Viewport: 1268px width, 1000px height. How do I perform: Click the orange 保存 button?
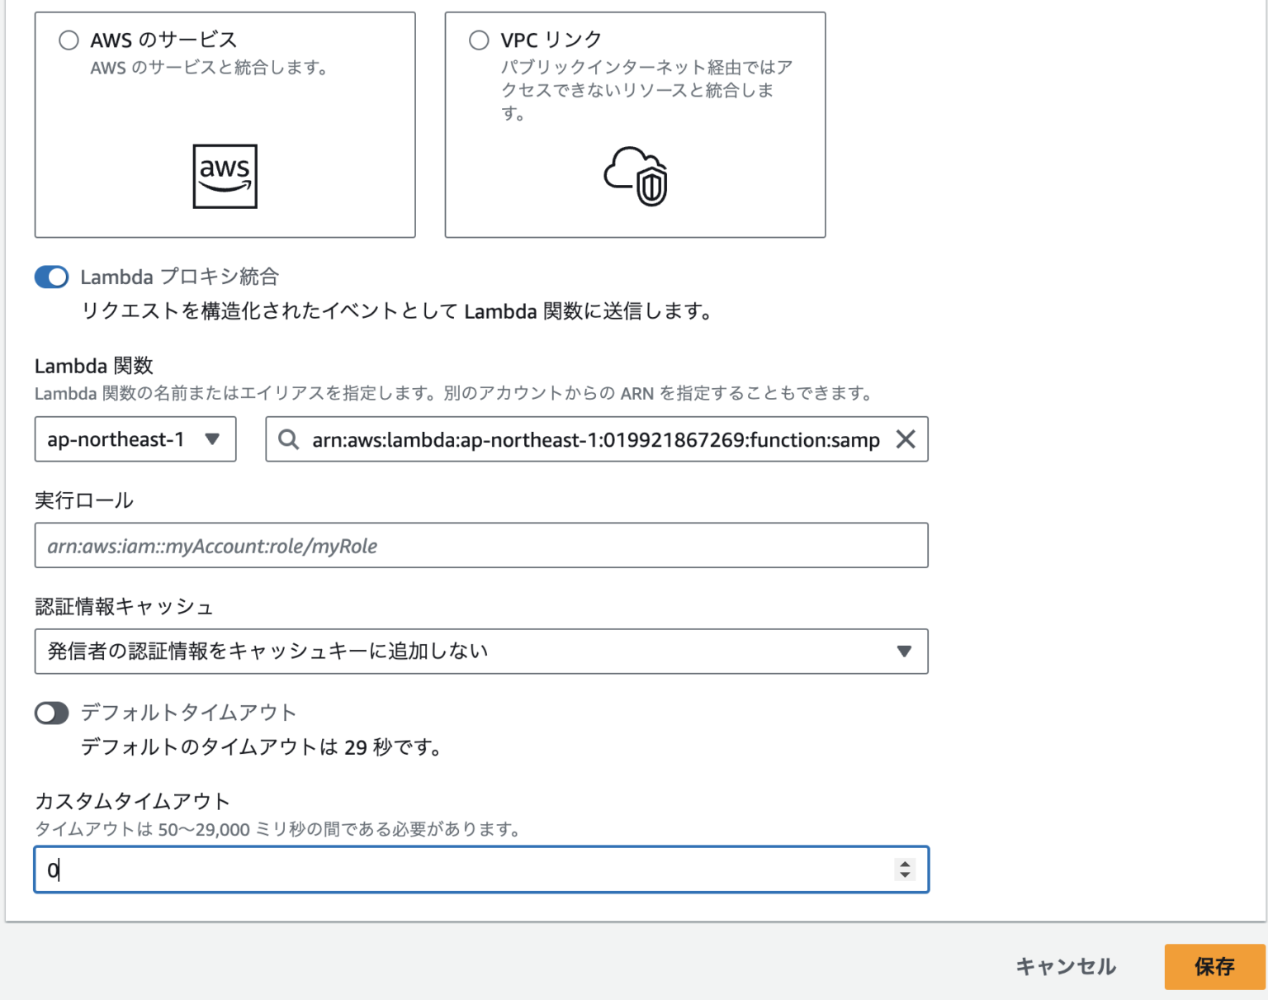click(x=1214, y=967)
